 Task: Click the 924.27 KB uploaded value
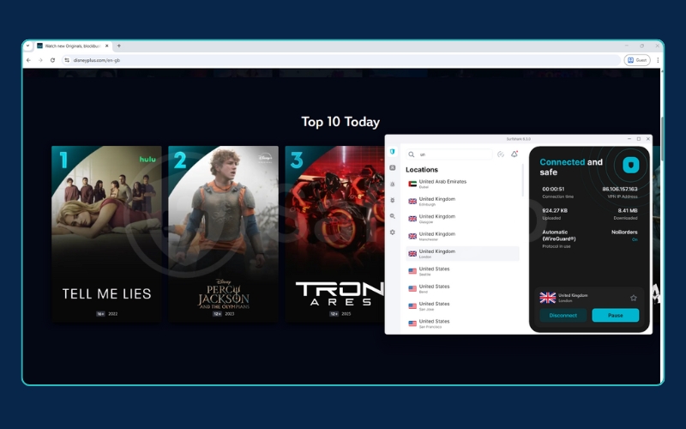[555, 210]
